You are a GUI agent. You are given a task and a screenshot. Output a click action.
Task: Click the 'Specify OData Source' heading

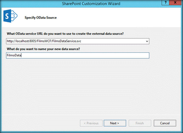[41, 18]
